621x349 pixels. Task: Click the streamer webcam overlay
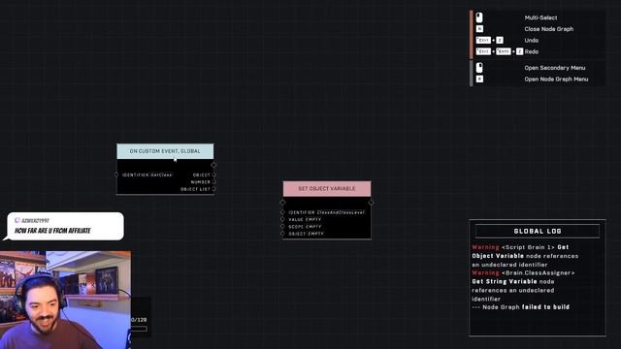[65, 300]
